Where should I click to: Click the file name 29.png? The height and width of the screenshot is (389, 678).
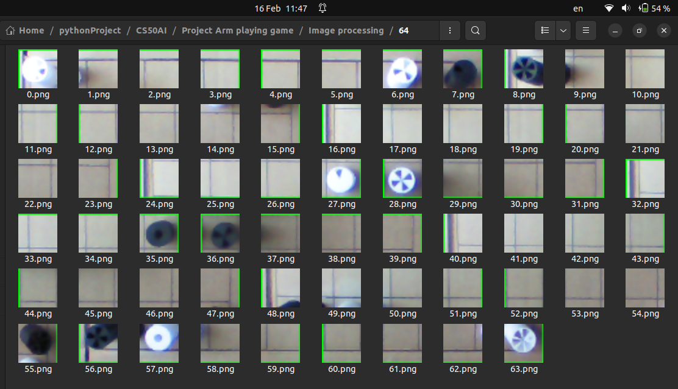point(463,204)
